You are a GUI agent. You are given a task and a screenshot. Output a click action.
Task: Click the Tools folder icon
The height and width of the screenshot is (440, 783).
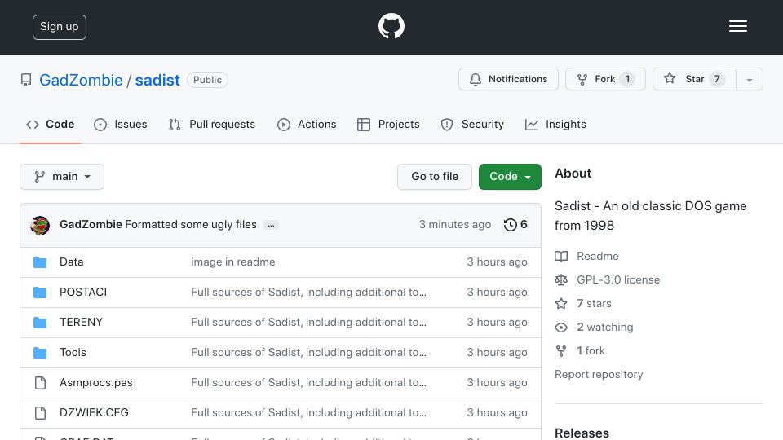coord(40,353)
